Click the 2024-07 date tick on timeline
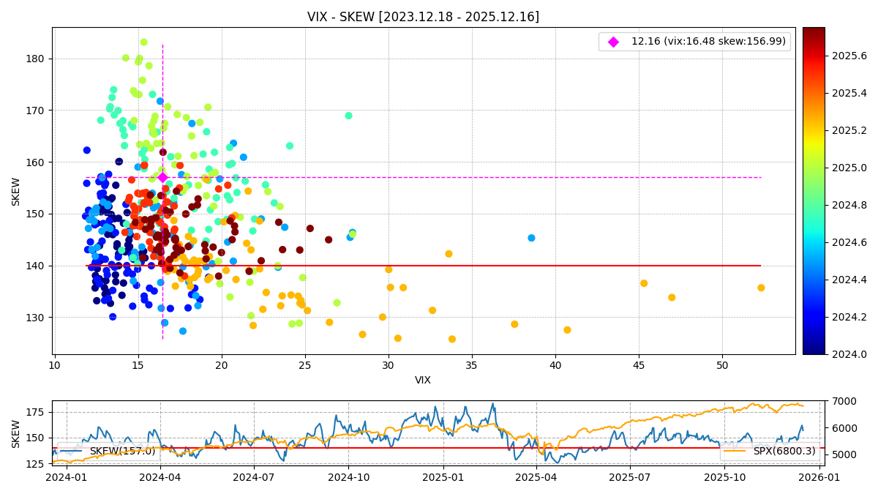Image resolution: width=878 pixels, height=494 pixels. [x=254, y=478]
